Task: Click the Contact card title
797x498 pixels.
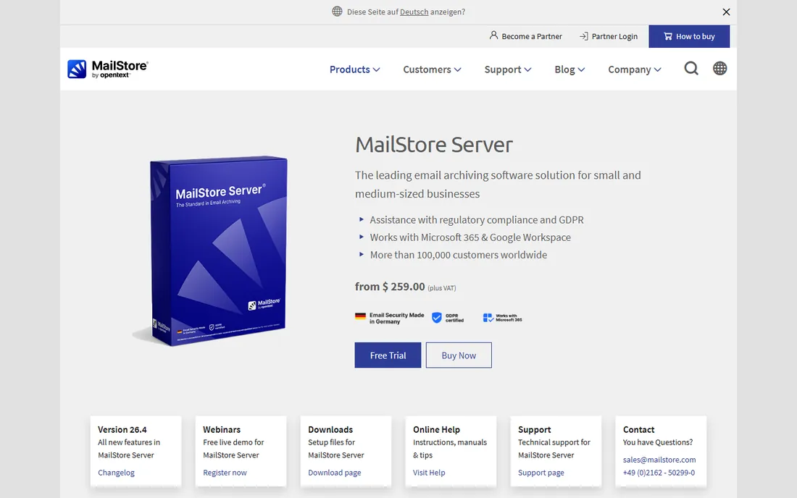Action: coord(638,429)
